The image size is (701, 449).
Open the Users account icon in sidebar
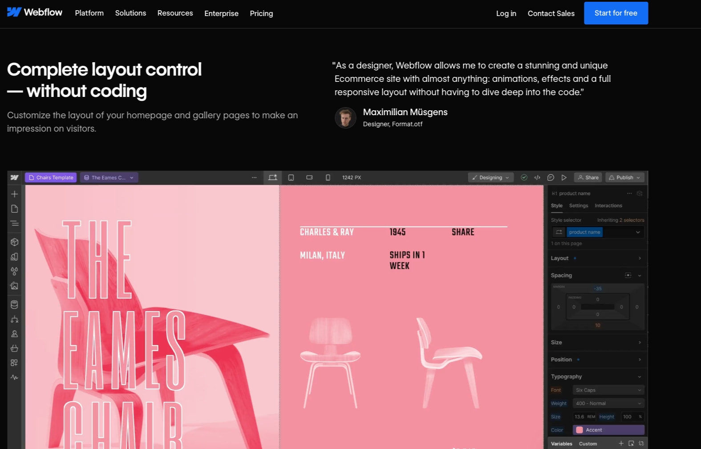(x=14, y=334)
